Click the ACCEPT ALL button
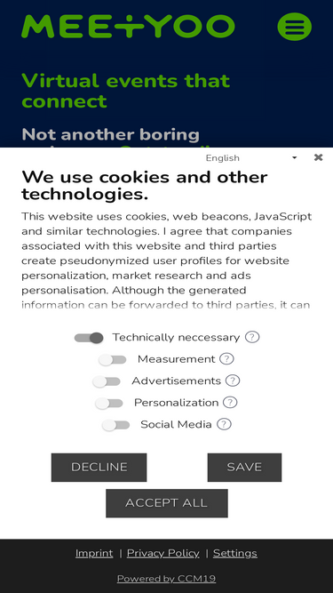Screen dimensions: 333x593 (167, 503)
